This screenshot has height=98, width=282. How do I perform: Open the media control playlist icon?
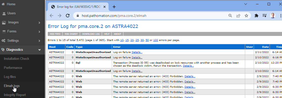point(264,16)
